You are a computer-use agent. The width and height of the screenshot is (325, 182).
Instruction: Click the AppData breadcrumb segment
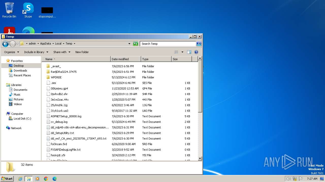(45, 43)
